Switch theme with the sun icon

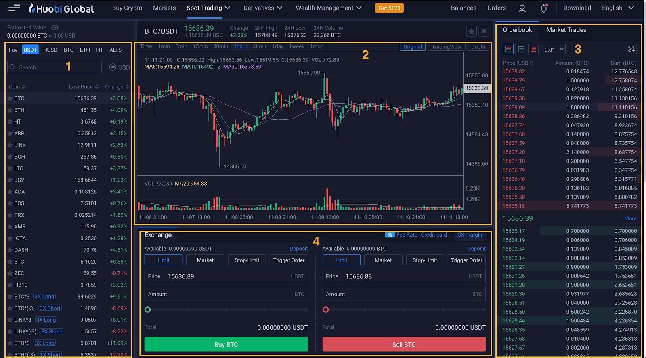coord(484,31)
